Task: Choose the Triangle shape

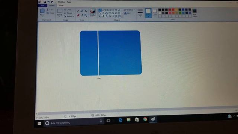Action: tap(119, 10)
